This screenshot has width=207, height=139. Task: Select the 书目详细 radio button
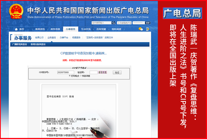point(80,76)
